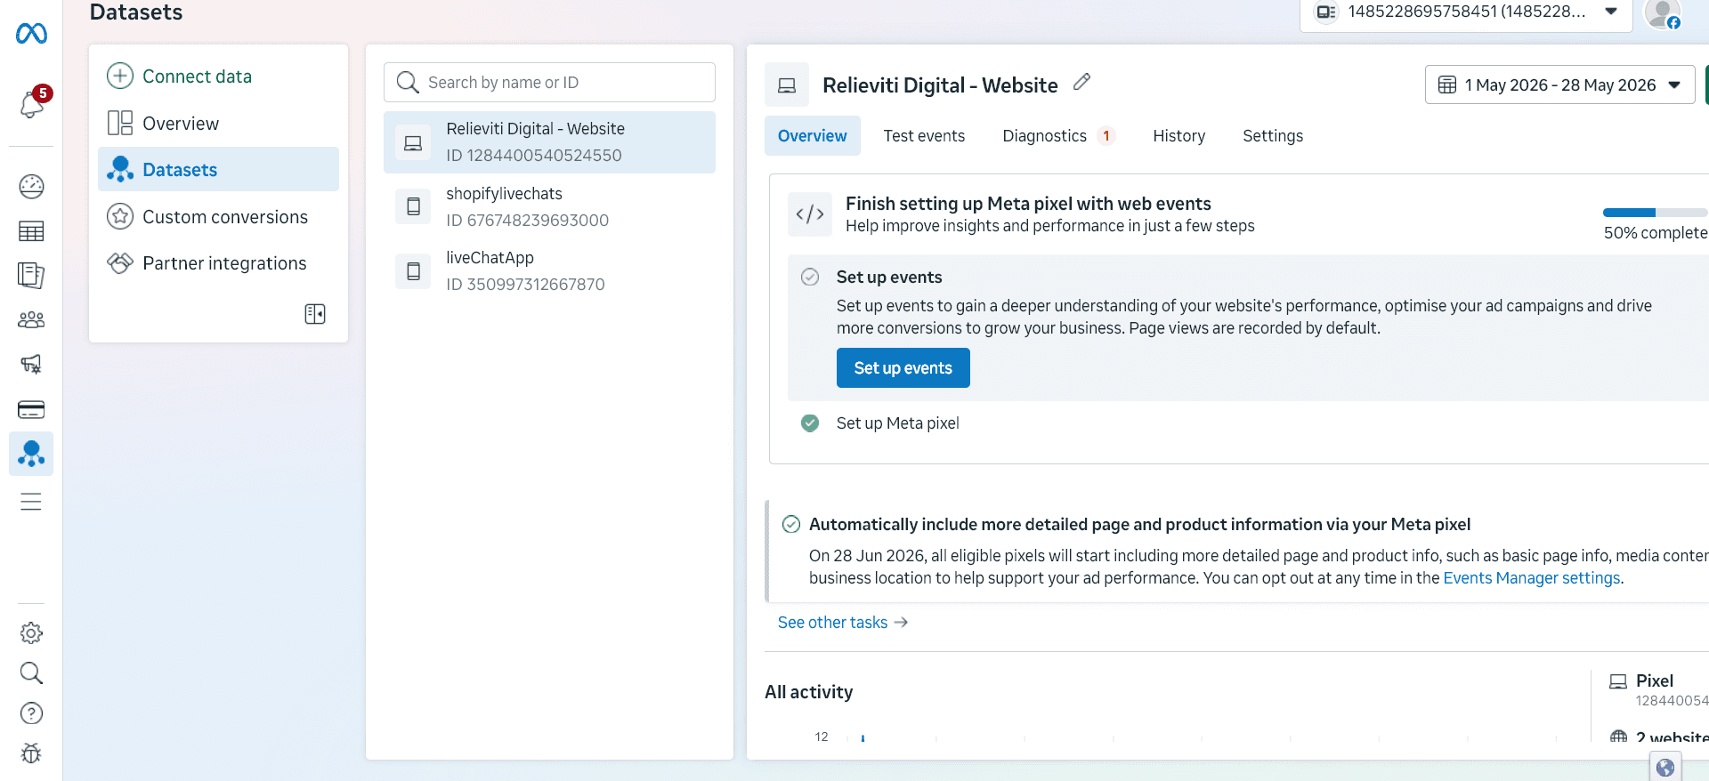Click the Pixel laptop icon in activity panel
Viewport: 1709px width, 781px height.
point(1618,681)
